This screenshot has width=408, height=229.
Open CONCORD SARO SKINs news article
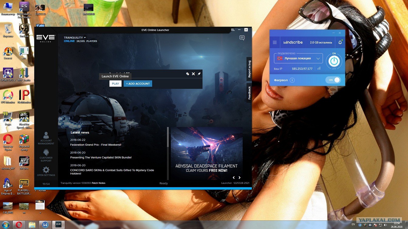coord(112,172)
